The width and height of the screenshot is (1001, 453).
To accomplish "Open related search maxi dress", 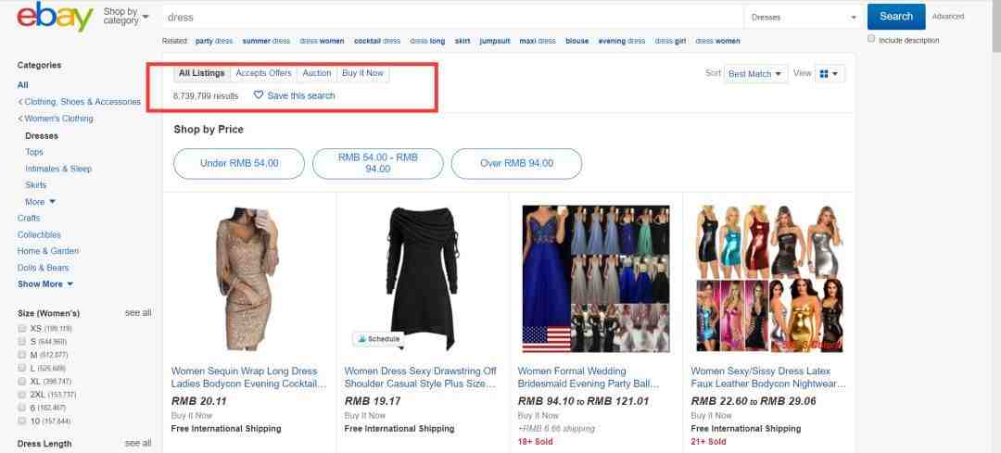I will [x=538, y=41].
